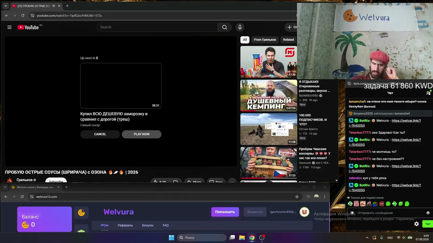
Task: Open the Welvura user bear avatar
Action: tap(304, 212)
